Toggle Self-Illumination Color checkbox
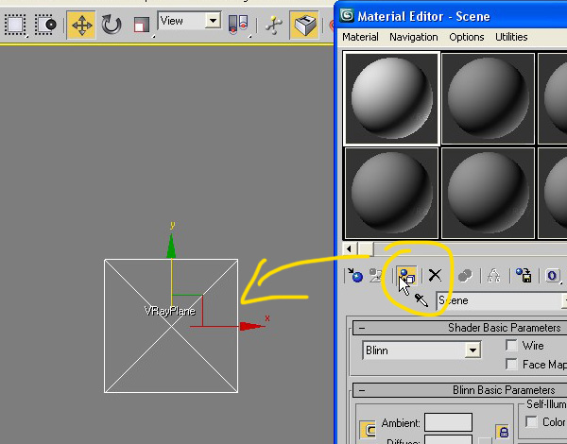The image size is (567, 444). (530, 422)
